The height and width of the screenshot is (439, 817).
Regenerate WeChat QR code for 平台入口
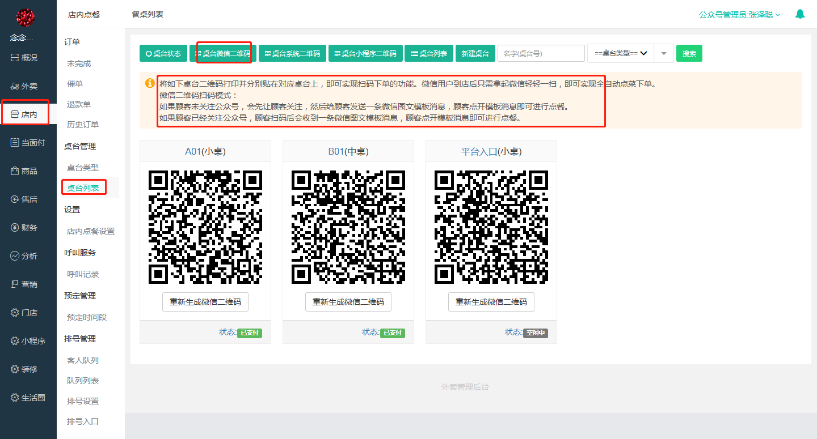(x=491, y=302)
